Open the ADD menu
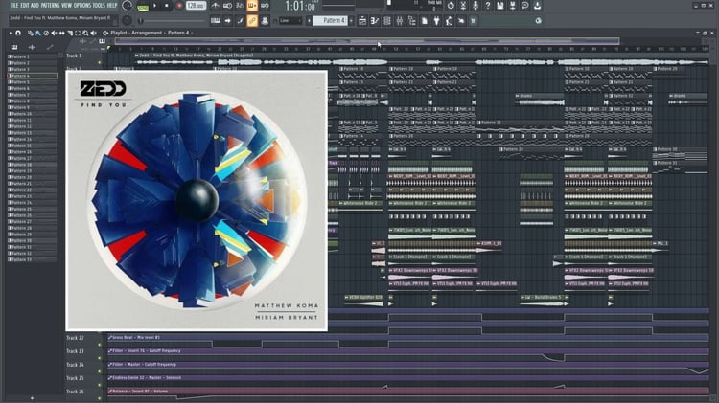 pos(35,6)
